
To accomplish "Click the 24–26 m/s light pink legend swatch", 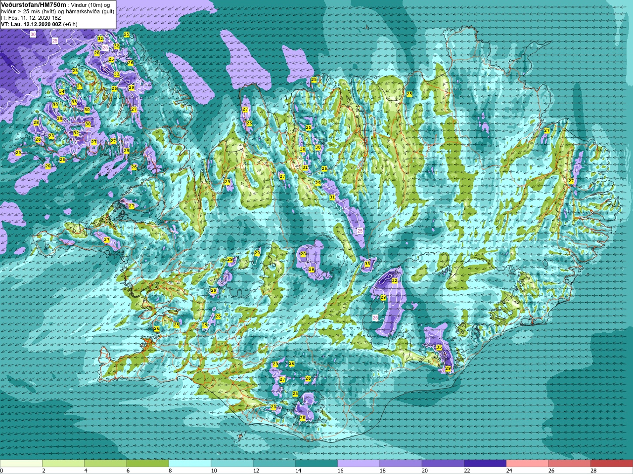I will (x=527, y=463).
